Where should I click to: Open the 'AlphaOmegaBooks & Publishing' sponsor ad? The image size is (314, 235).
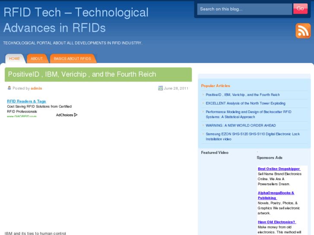click(x=276, y=195)
